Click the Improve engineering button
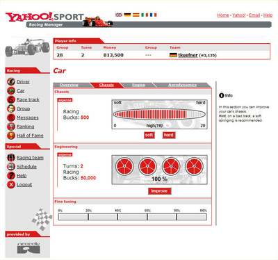Screen dimensions: 278x260 pos(159,191)
